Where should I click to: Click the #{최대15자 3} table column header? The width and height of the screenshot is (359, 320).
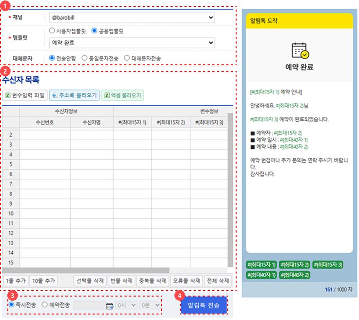tap(209, 122)
